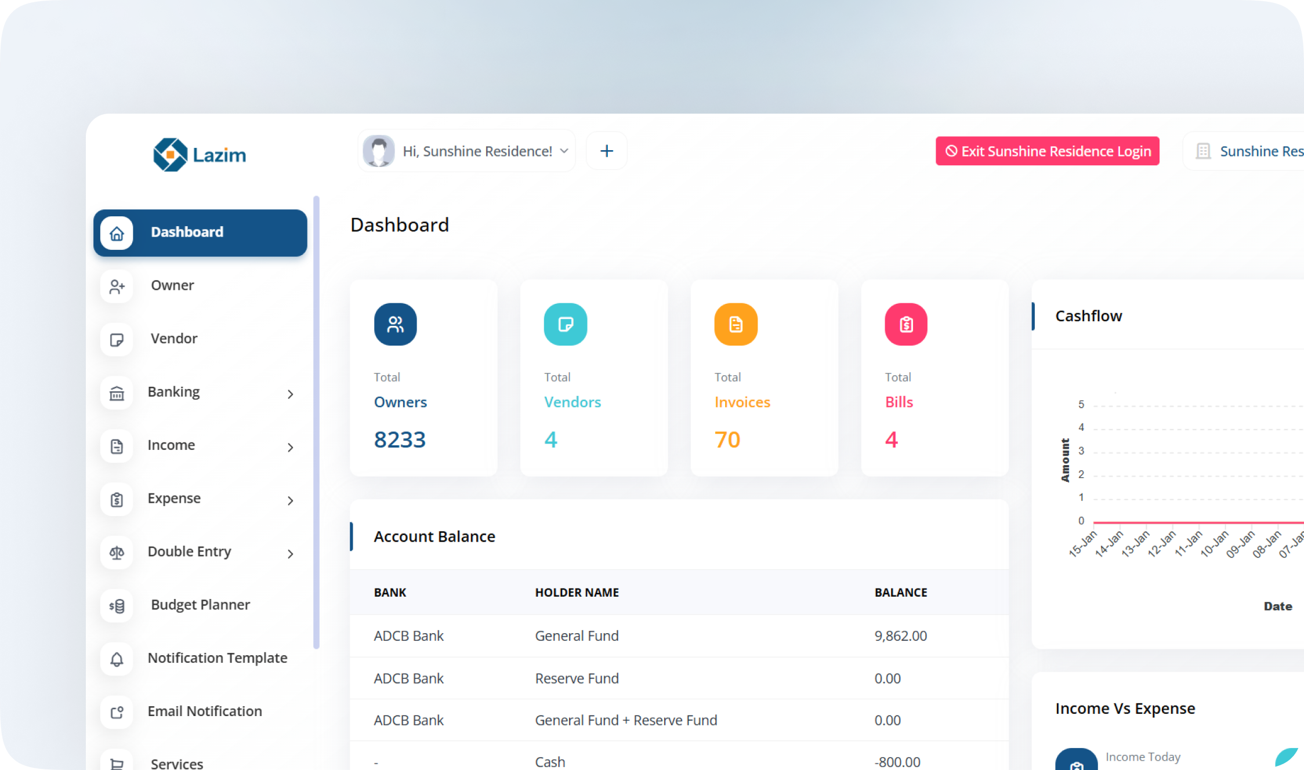The width and height of the screenshot is (1304, 770).
Task: Click the pink Total Bills icon
Action: tap(905, 324)
